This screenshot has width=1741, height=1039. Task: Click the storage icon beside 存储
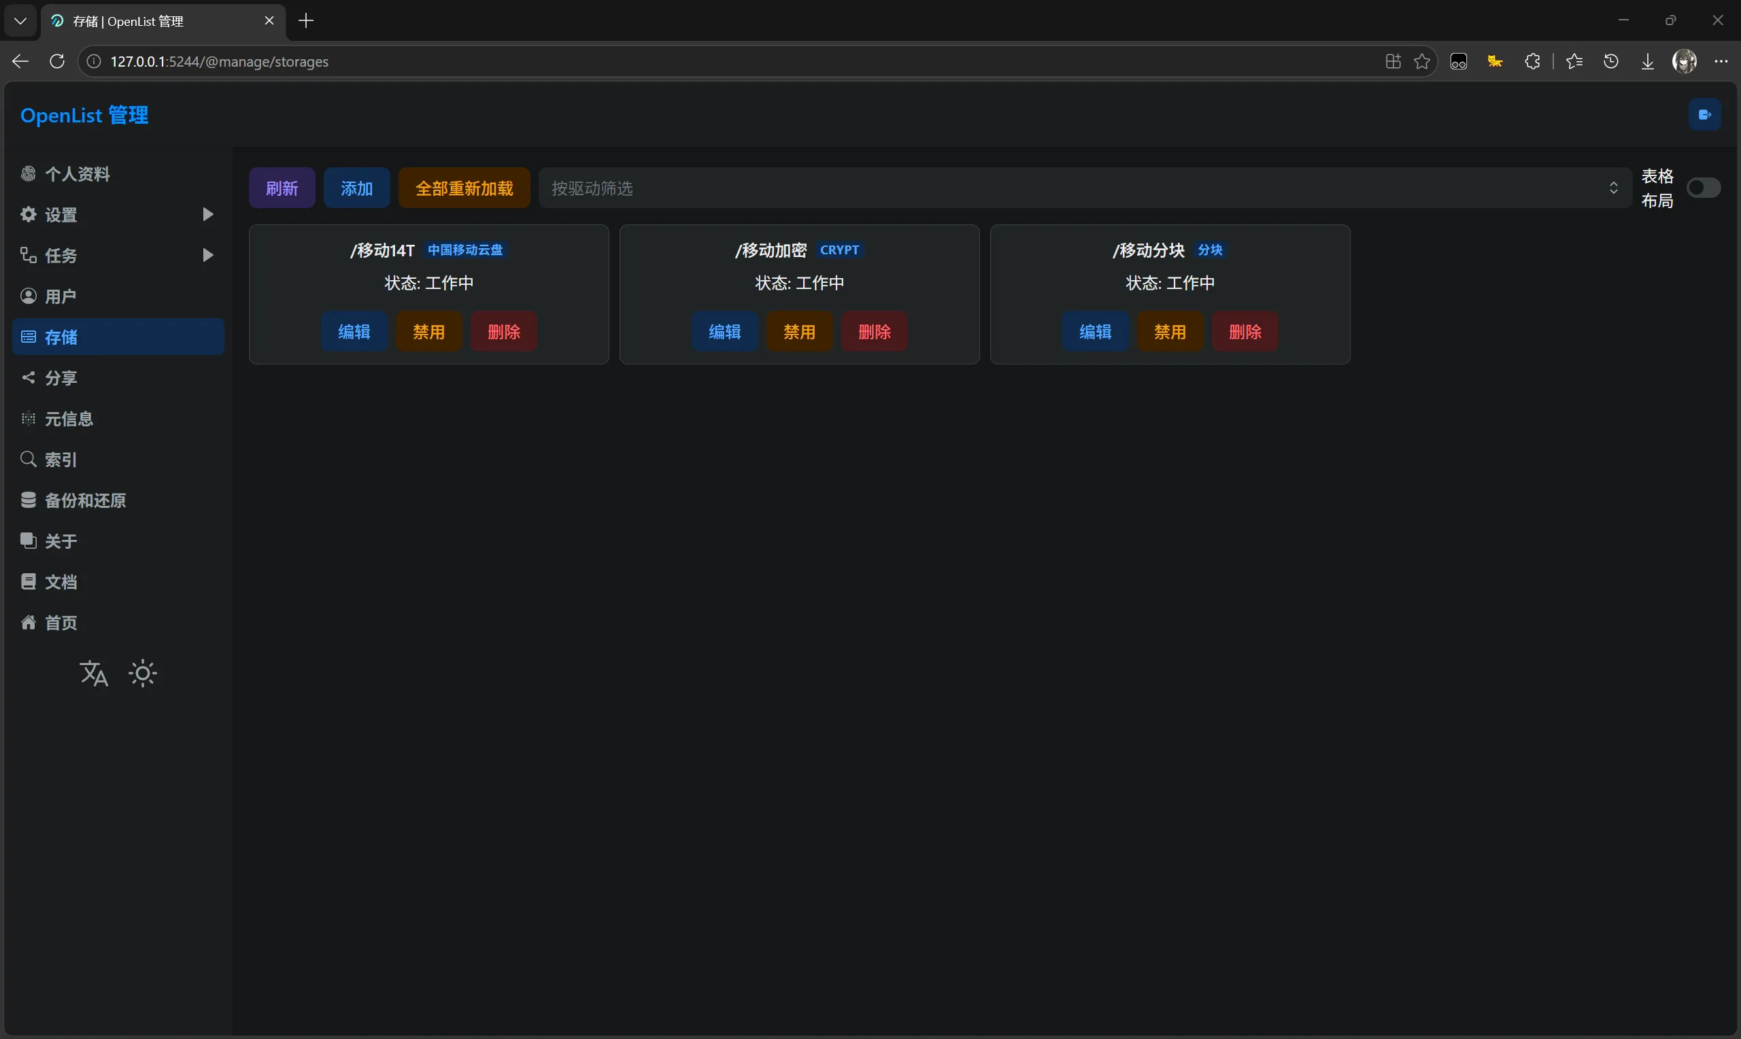(x=29, y=337)
